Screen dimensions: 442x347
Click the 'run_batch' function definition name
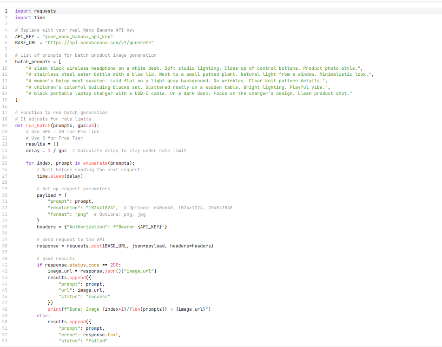37,125
